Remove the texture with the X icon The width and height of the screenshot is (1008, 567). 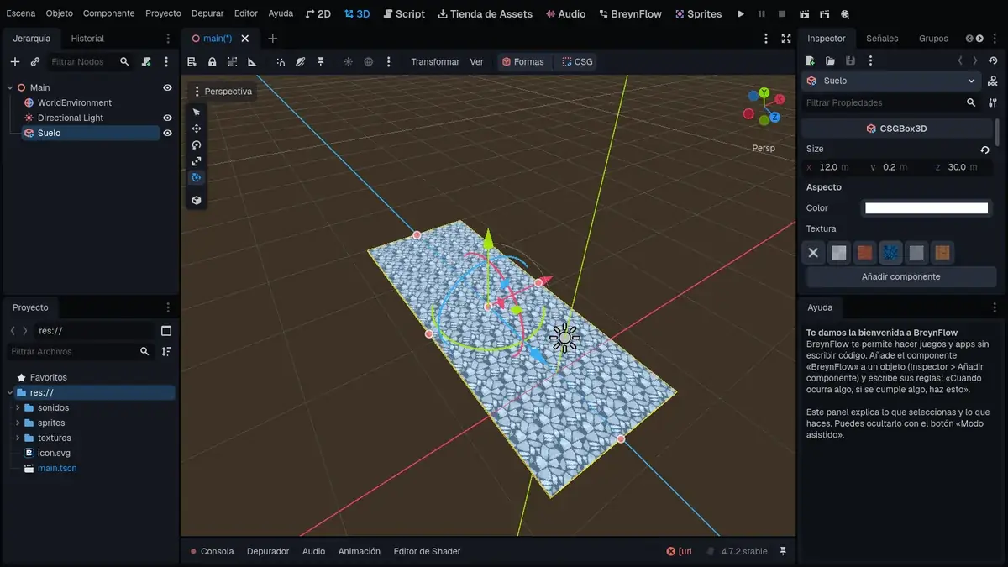(813, 252)
